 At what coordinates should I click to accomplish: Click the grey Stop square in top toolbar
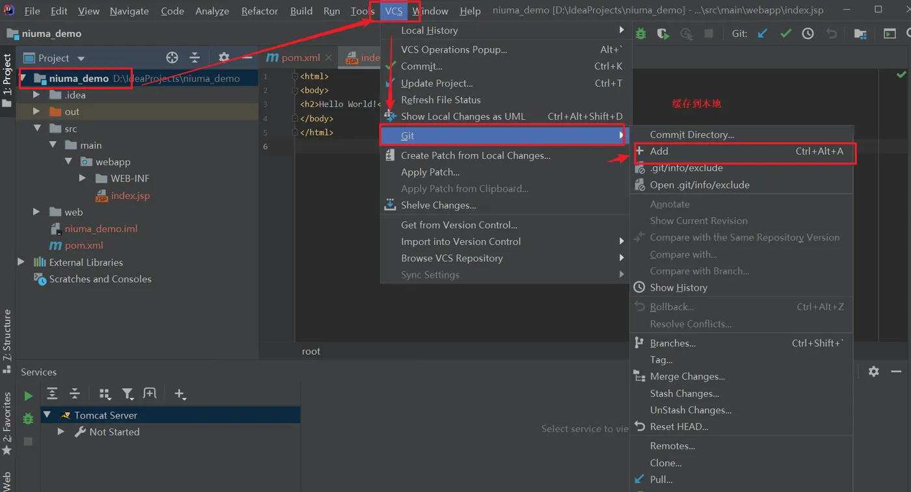click(709, 34)
